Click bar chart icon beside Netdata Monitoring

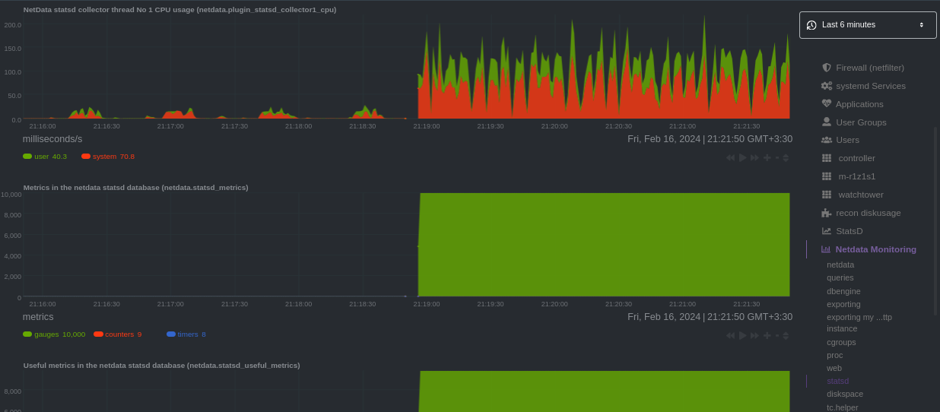click(x=826, y=249)
